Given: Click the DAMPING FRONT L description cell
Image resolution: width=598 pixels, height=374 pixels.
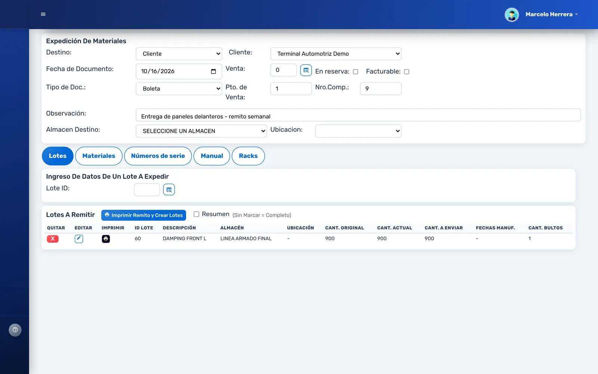Looking at the screenshot, I should point(185,239).
